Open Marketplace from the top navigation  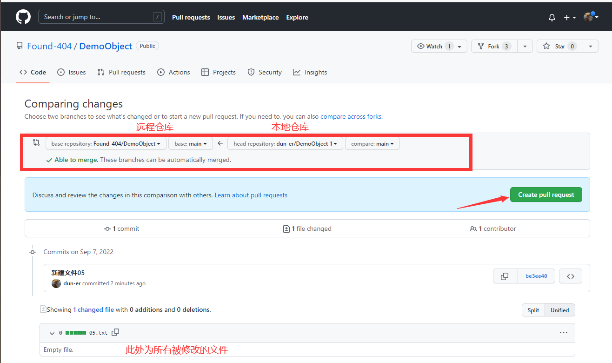tap(260, 17)
